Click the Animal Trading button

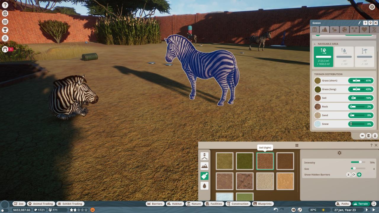click(40, 204)
